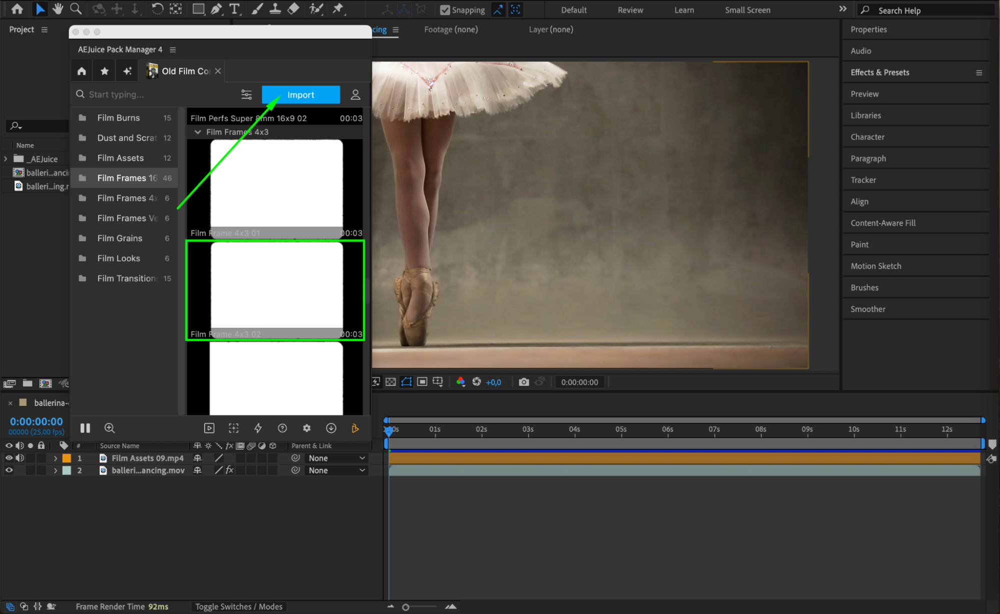Open AEJuice Pack Manager settings gear
This screenshot has width=1000, height=614.
pos(307,428)
